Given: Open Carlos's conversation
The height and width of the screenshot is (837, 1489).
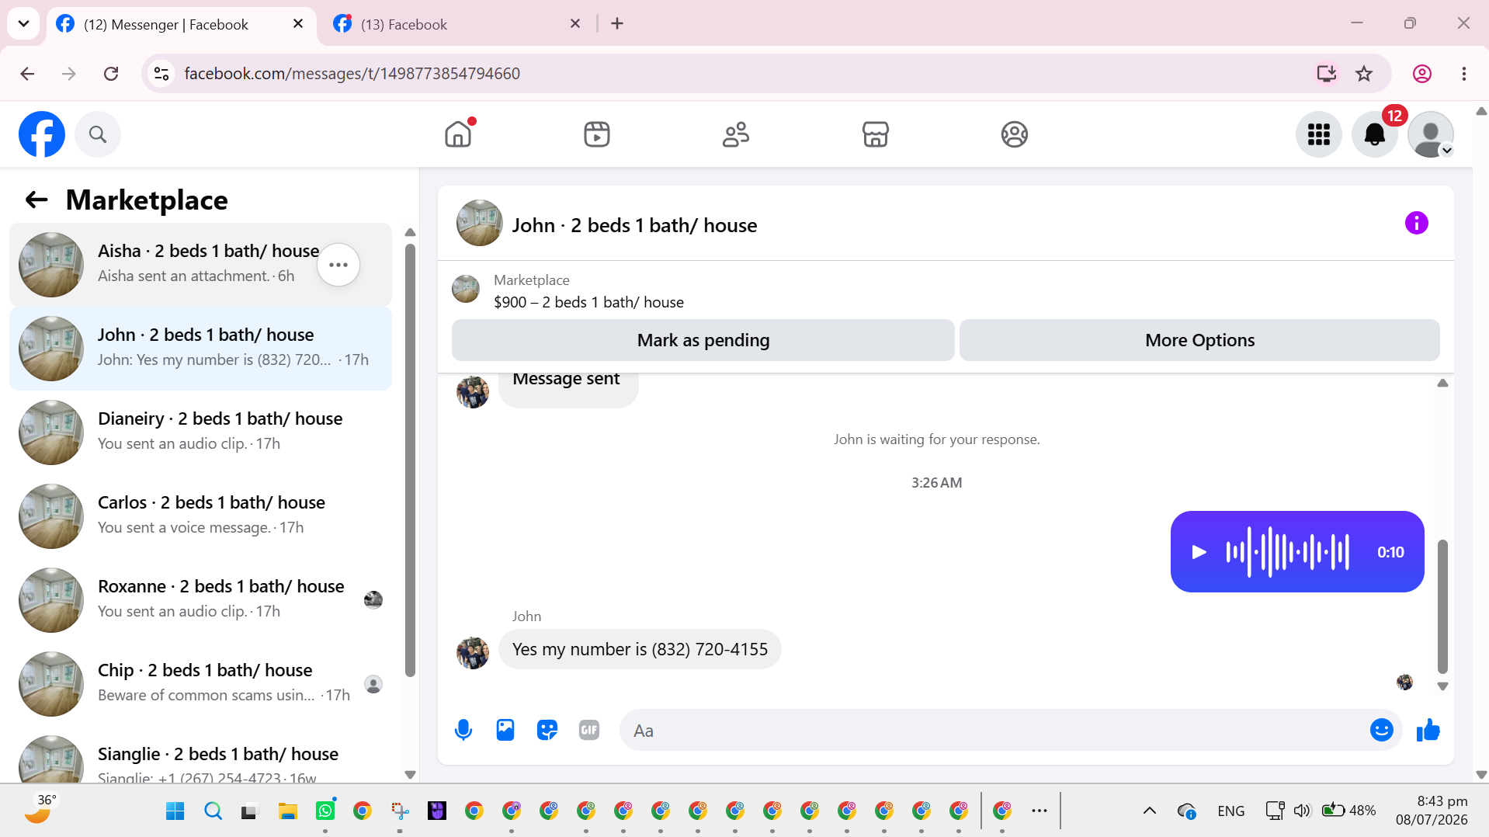Looking at the screenshot, I should [x=200, y=516].
